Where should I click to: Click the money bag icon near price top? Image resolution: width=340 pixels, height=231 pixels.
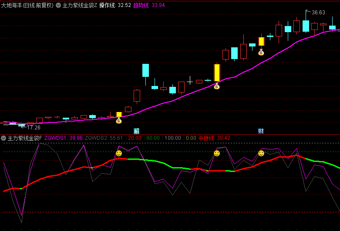point(261,52)
